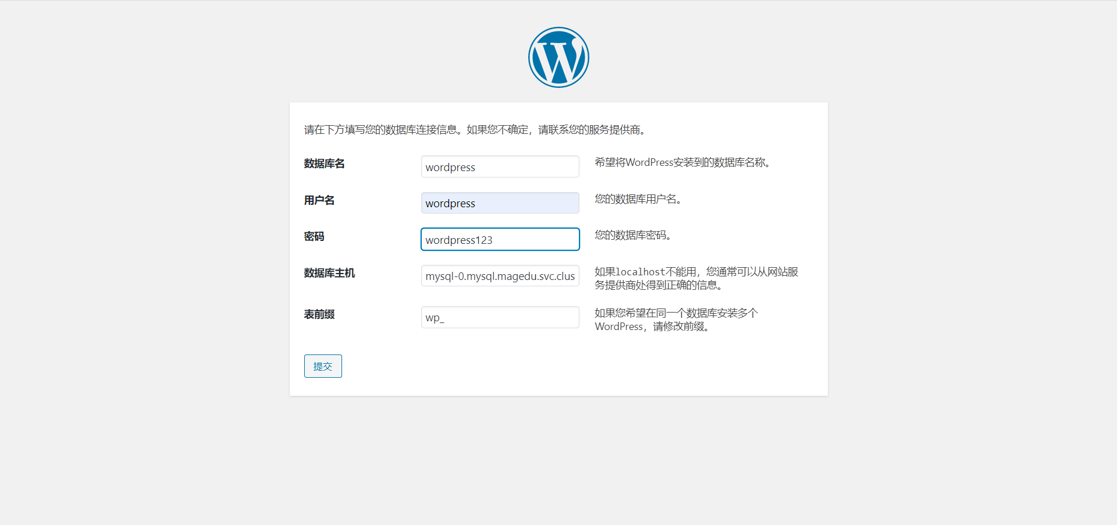Image resolution: width=1117 pixels, height=525 pixels.
Task: Click the hint 您的数据库用户名
Action: [638, 199]
